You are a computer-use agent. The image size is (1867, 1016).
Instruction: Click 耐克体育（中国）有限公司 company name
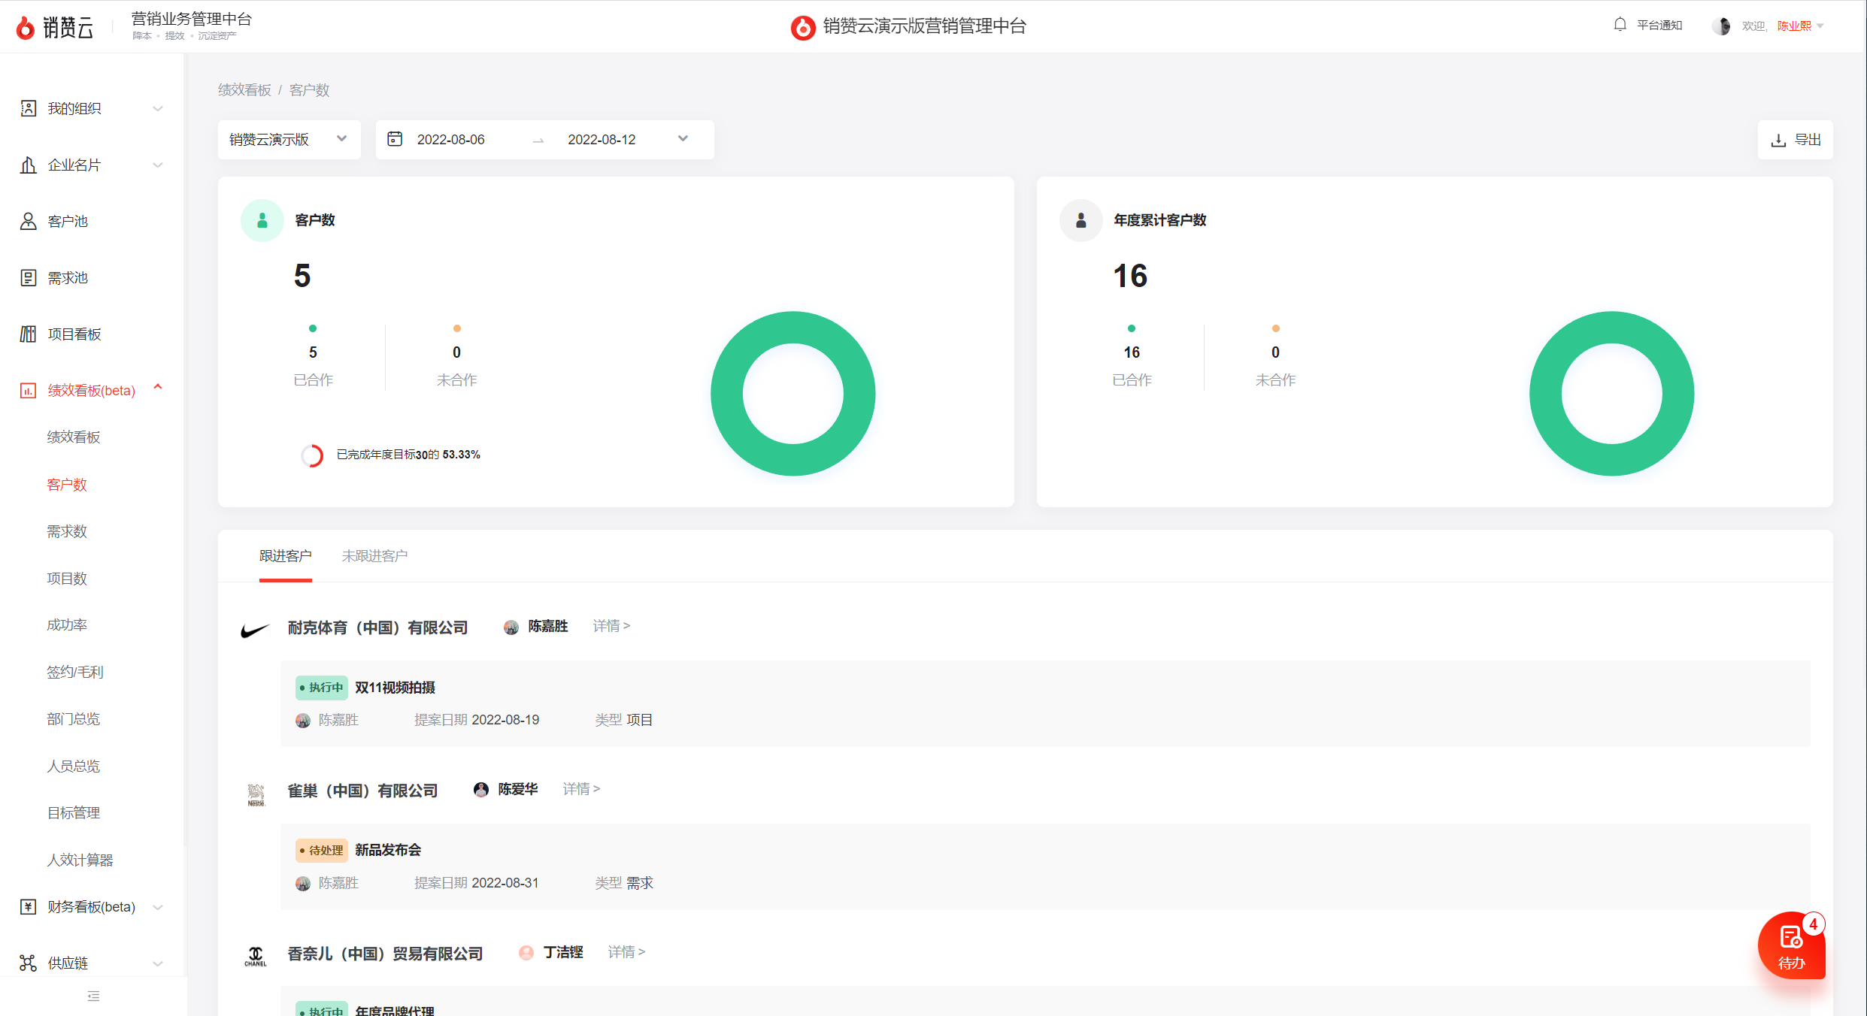tap(377, 627)
